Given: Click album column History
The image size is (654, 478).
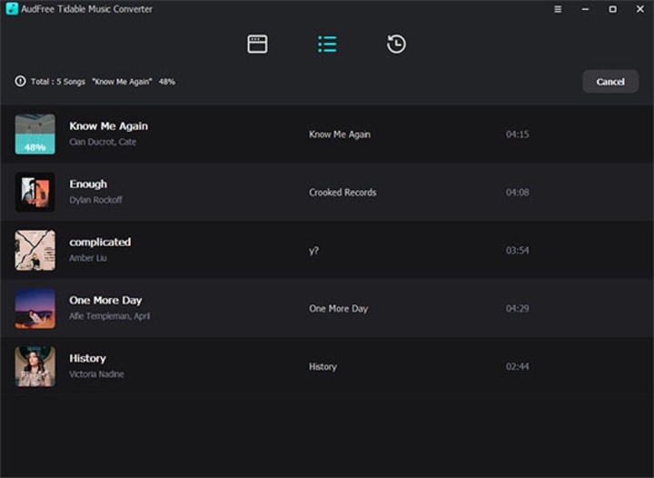Looking at the screenshot, I should [x=322, y=366].
